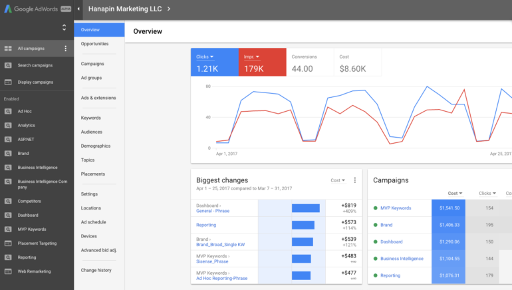
Task: Click the Search campaigns magnifier icon
Action: pyautogui.click(x=8, y=65)
